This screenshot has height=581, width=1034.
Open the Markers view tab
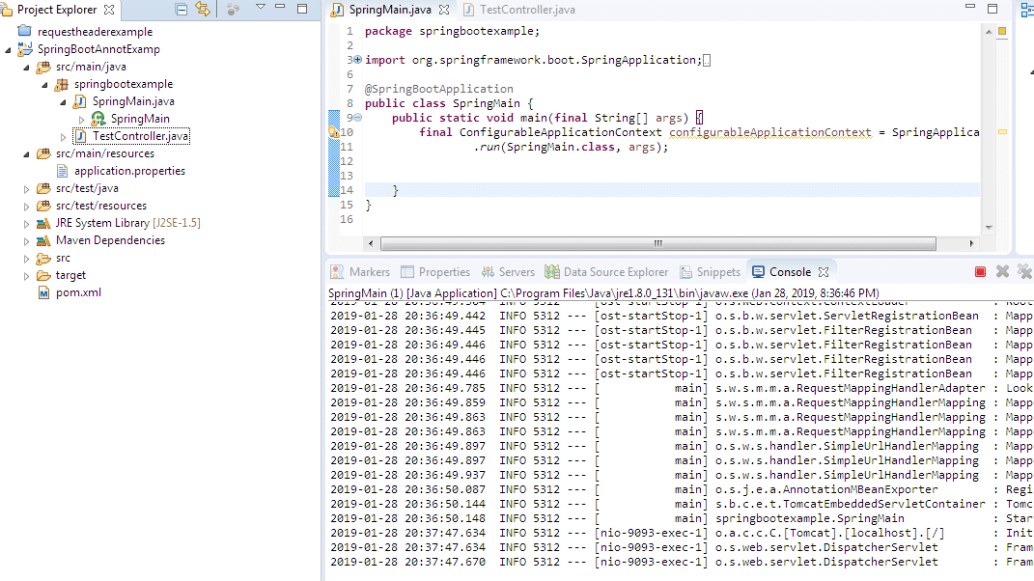coord(360,272)
